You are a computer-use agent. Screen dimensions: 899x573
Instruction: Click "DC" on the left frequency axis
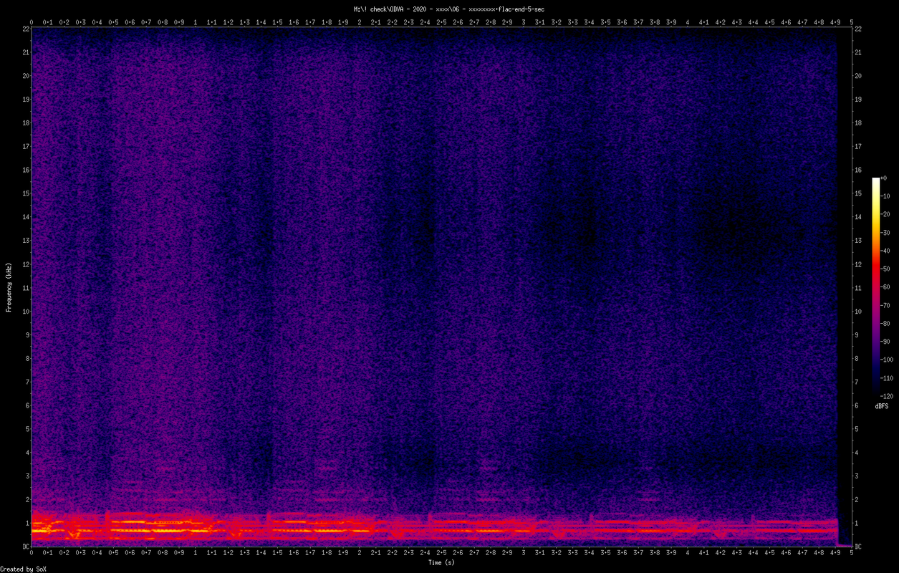(x=24, y=546)
